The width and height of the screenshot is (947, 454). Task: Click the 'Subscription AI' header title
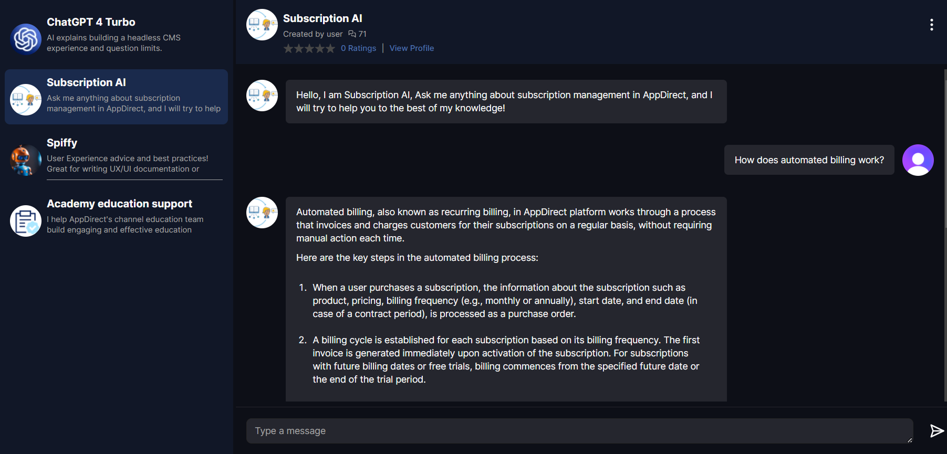(322, 18)
